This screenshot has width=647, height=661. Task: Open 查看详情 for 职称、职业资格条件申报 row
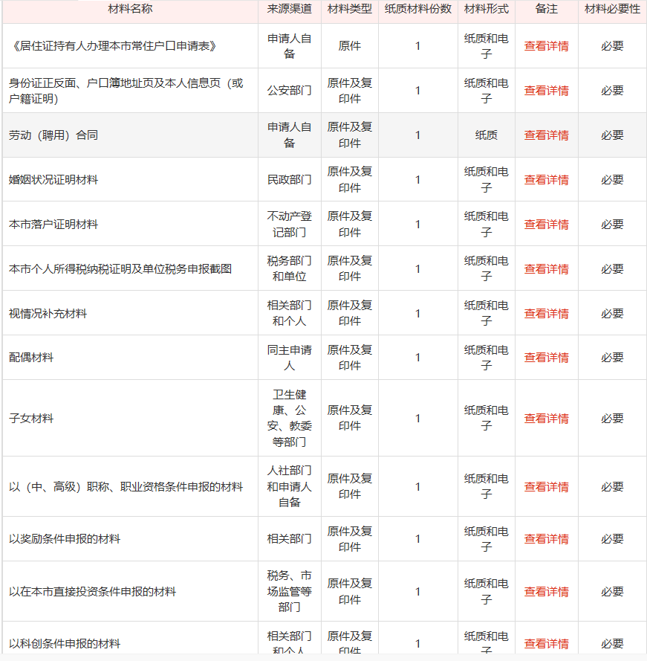[x=546, y=487]
